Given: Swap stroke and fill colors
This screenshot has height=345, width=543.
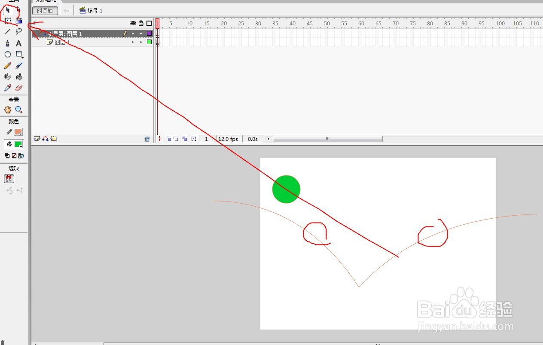Looking at the screenshot, I should [x=20, y=156].
